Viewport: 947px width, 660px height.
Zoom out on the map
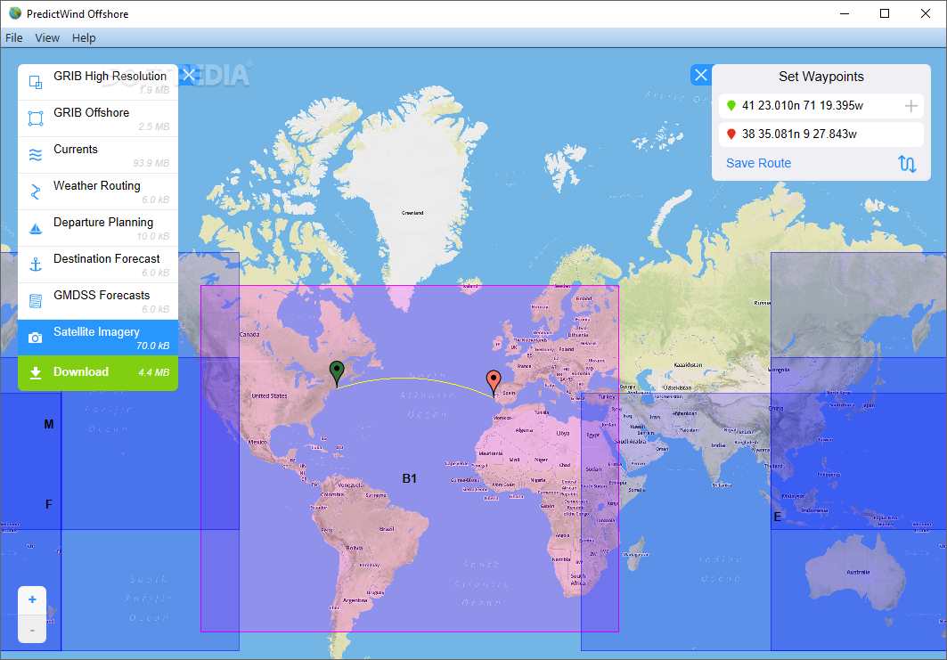[32, 629]
